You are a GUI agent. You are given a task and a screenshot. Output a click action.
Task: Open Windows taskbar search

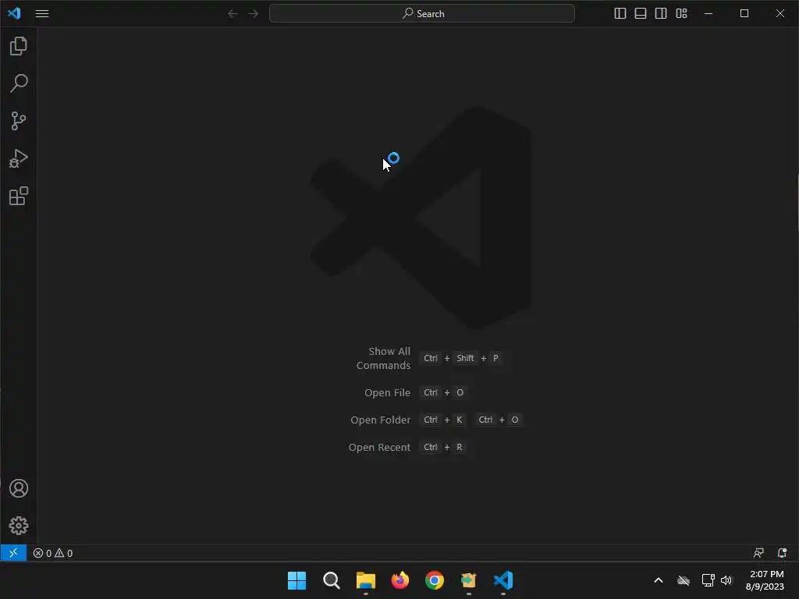click(x=331, y=580)
